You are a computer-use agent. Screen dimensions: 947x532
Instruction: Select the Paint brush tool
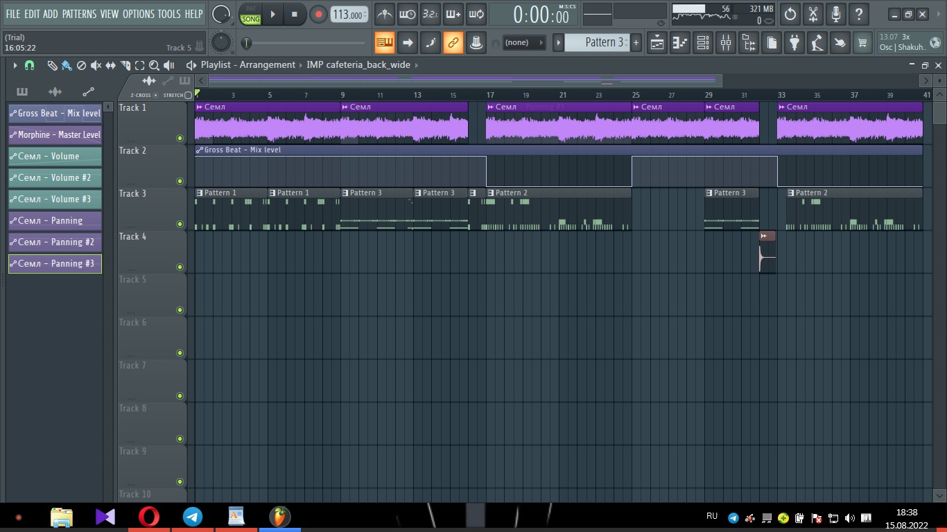click(67, 65)
